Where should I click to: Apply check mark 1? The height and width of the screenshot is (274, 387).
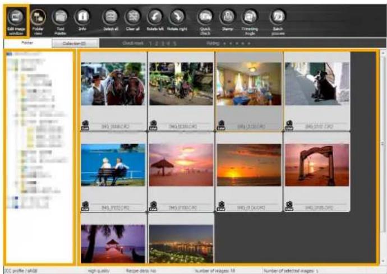pos(150,44)
